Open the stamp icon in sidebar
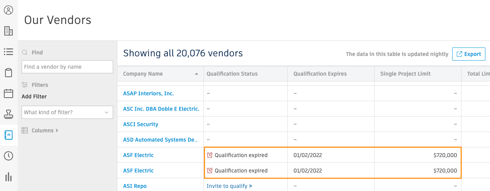This screenshot has width=490, height=191. click(x=8, y=114)
